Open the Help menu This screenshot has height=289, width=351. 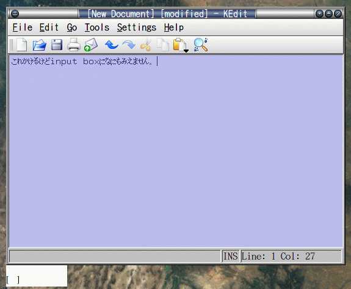[174, 27]
